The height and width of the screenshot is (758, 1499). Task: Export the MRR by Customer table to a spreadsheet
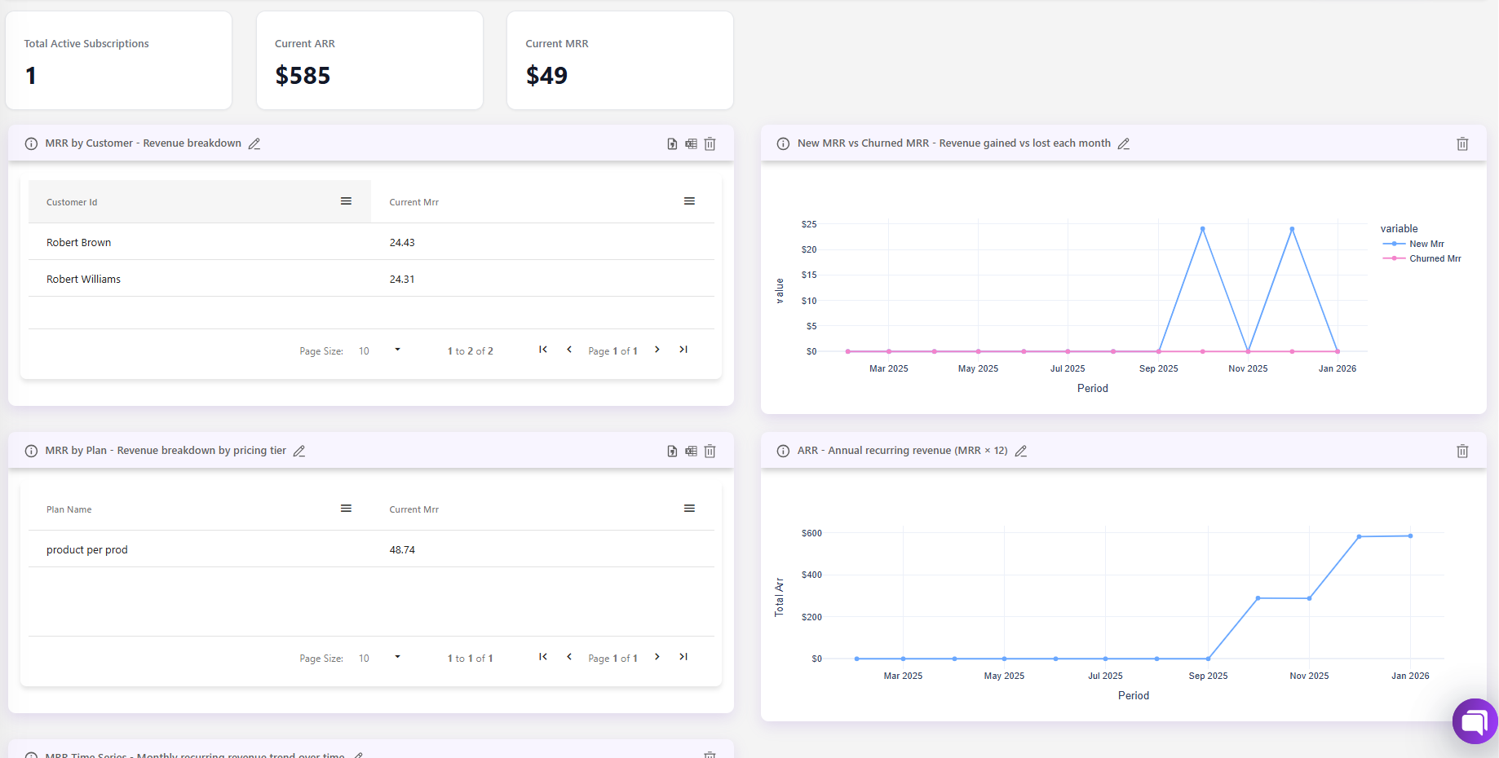tap(691, 143)
